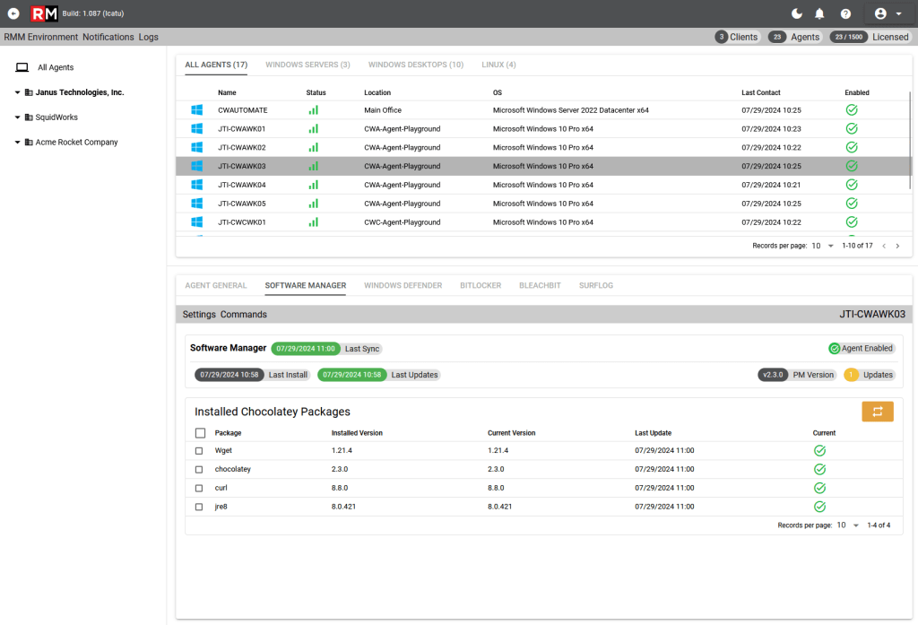
Task: Check the curl package checkbox
Action: pos(199,488)
